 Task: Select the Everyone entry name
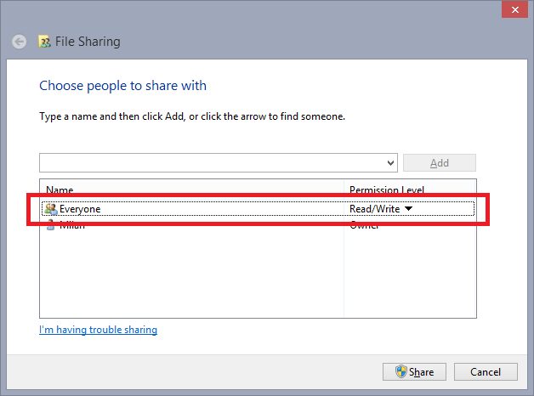[80, 209]
